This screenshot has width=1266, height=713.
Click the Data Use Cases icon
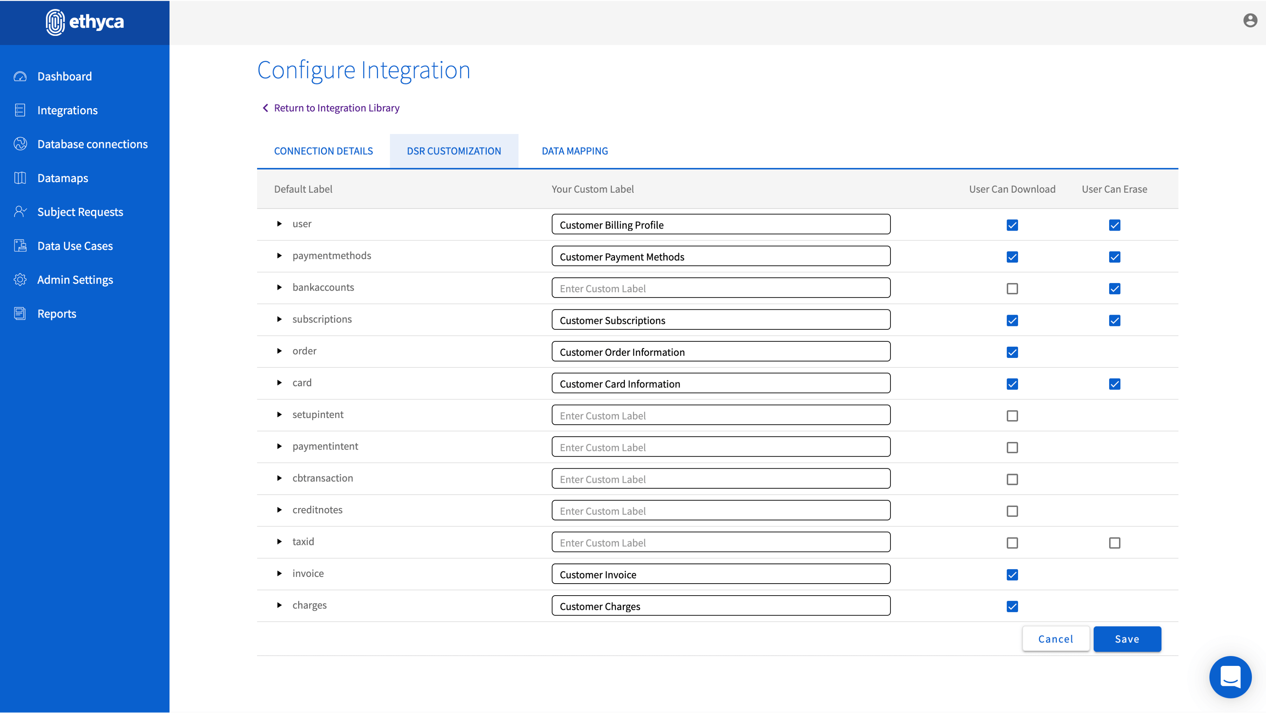20,246
